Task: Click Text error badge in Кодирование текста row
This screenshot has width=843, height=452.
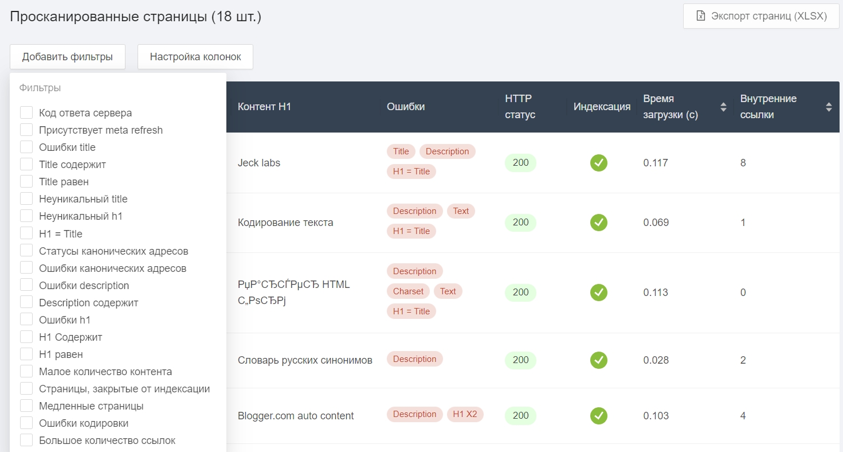Action: click(461, 211)
